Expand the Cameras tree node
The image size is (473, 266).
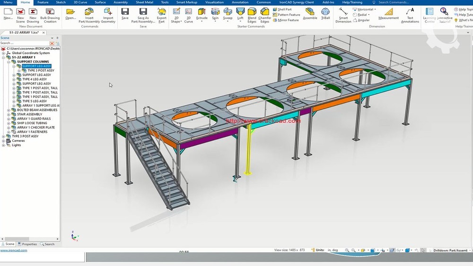3,141
